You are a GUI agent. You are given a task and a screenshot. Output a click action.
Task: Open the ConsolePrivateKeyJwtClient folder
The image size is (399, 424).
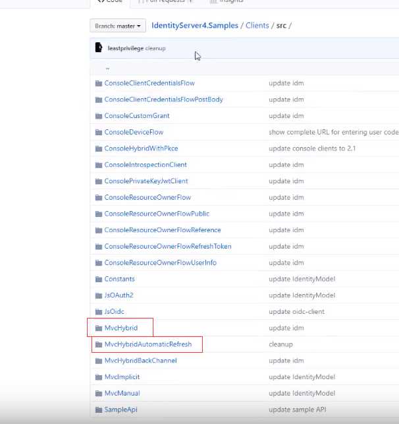(146, 181)
